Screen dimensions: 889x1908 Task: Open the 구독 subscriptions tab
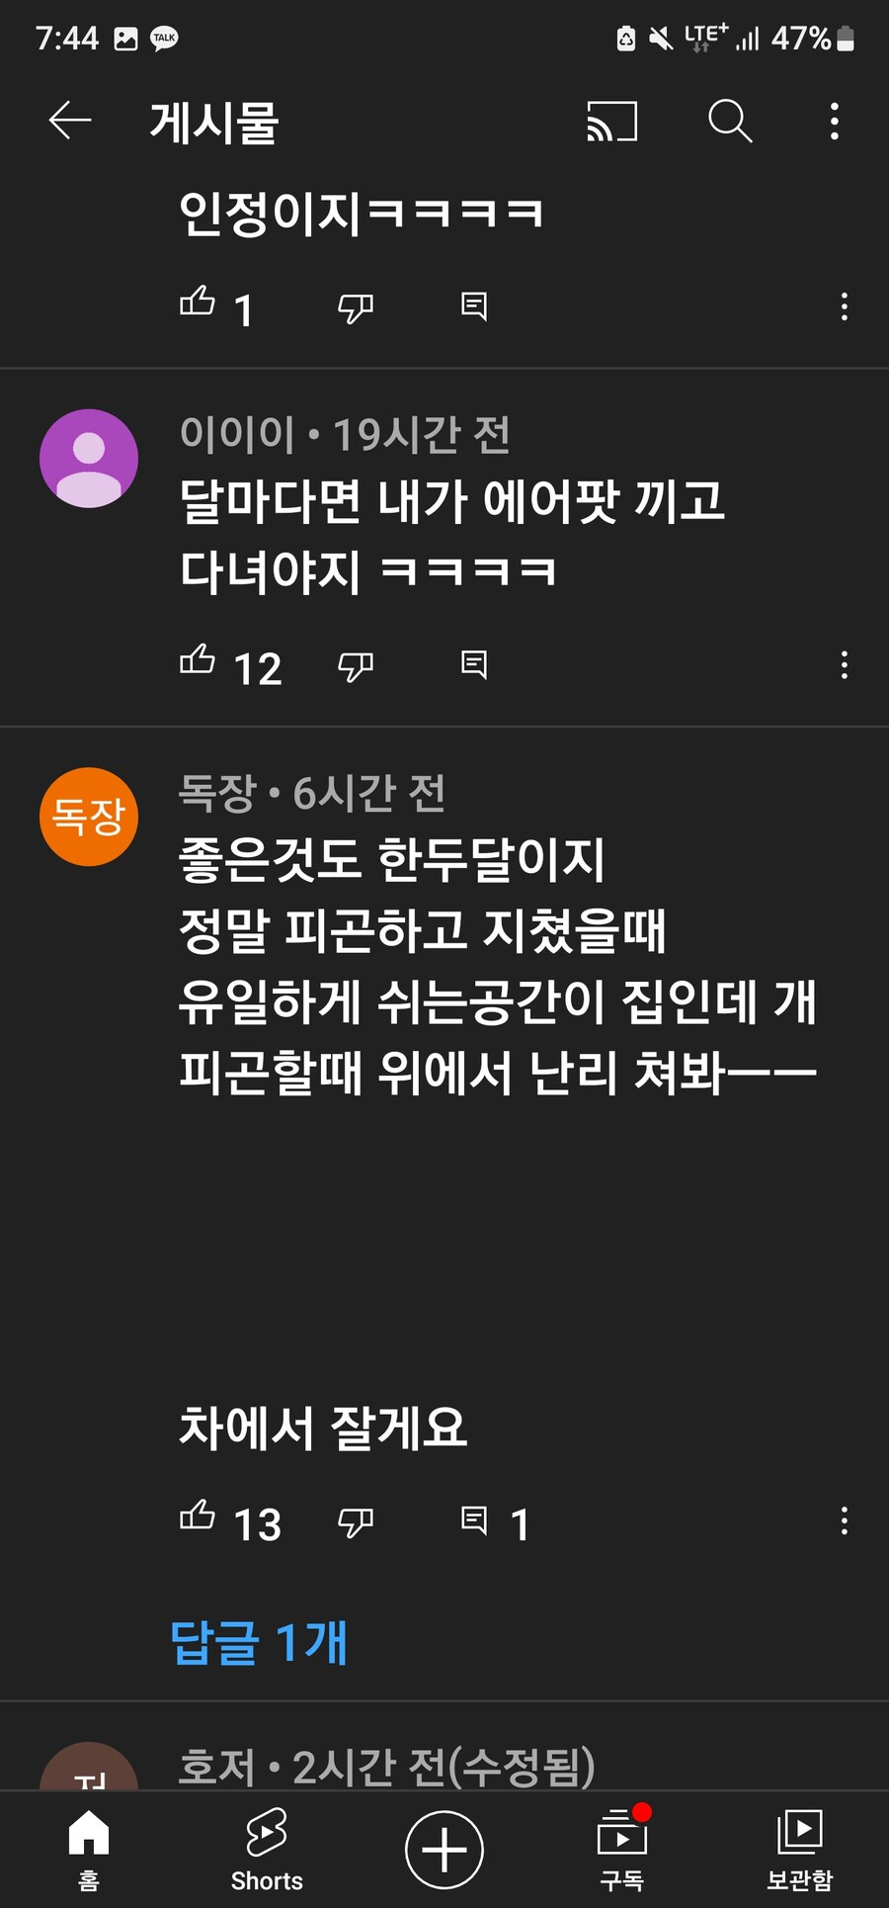[x=622, y=1850]
